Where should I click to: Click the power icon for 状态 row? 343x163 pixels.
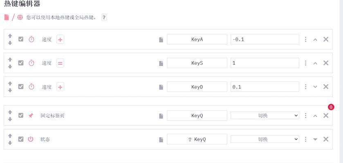click(31, 139)
